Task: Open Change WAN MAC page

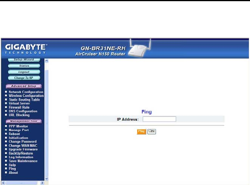Action: pos(23,146)
